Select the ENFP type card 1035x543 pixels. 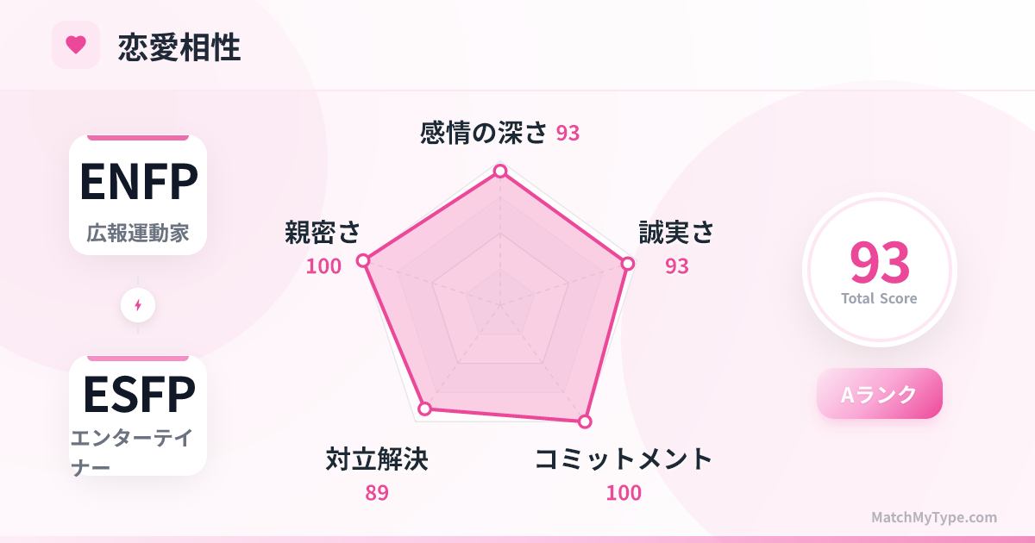point(138,195)
